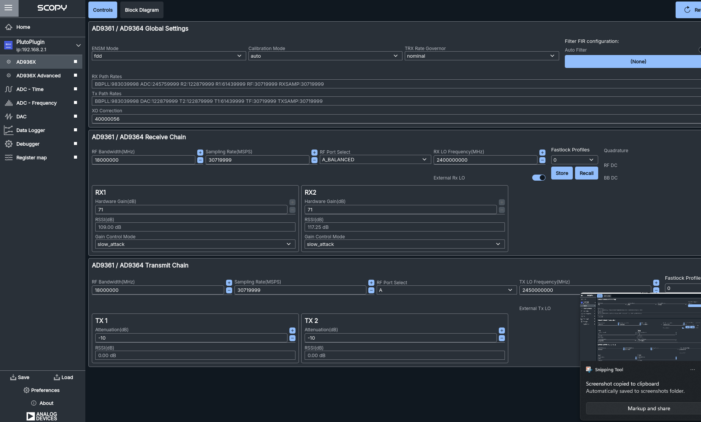Open Receive RF Port Select dropdown
The image size is (701, 422).
[x=375, y=160]
